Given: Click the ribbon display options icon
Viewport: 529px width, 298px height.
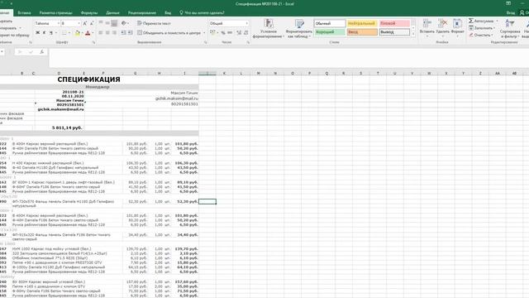Looking at the screenshot, I should [508, 3].
